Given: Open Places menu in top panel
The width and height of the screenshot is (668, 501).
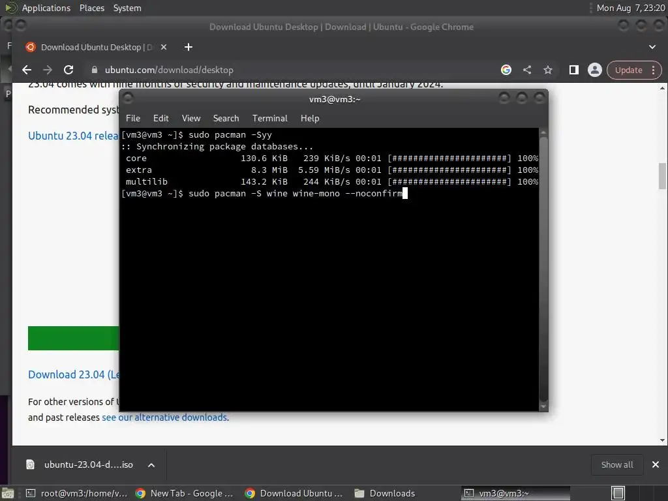Looking at the screenshot, I should [x=91, y=8].
